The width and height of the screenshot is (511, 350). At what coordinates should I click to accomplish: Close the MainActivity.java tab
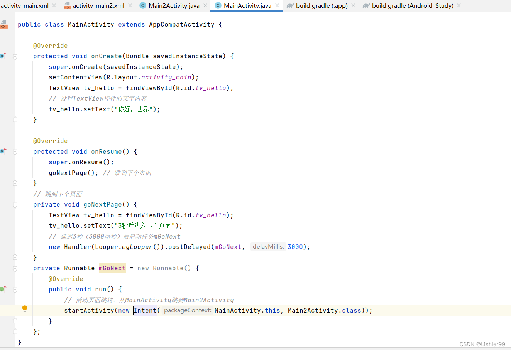277,5
